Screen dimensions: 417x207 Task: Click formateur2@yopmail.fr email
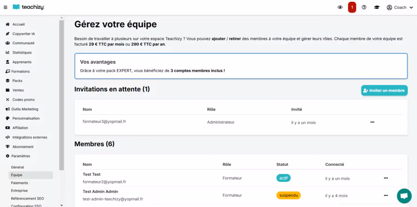tap(105, 182)
